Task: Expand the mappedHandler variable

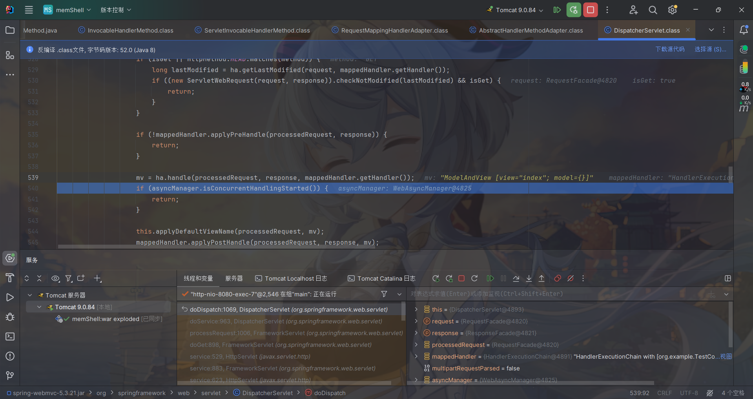Action: pos(416,356)
